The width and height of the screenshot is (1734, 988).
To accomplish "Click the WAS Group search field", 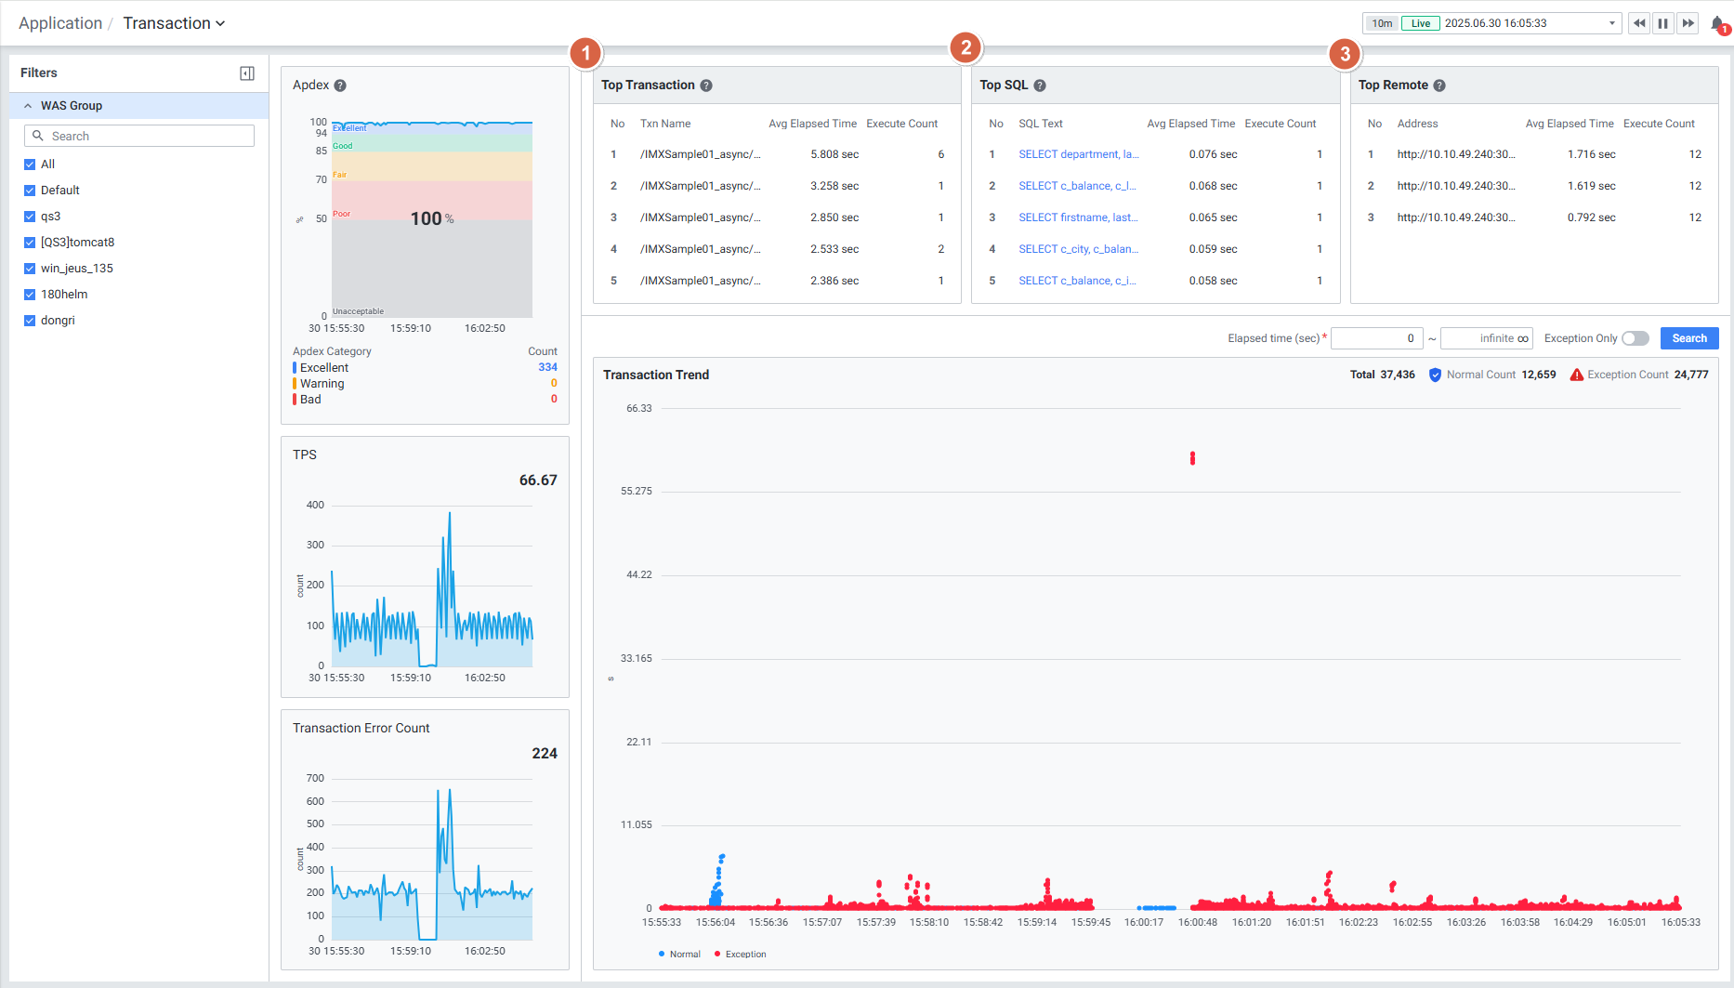I will (139, 136).
